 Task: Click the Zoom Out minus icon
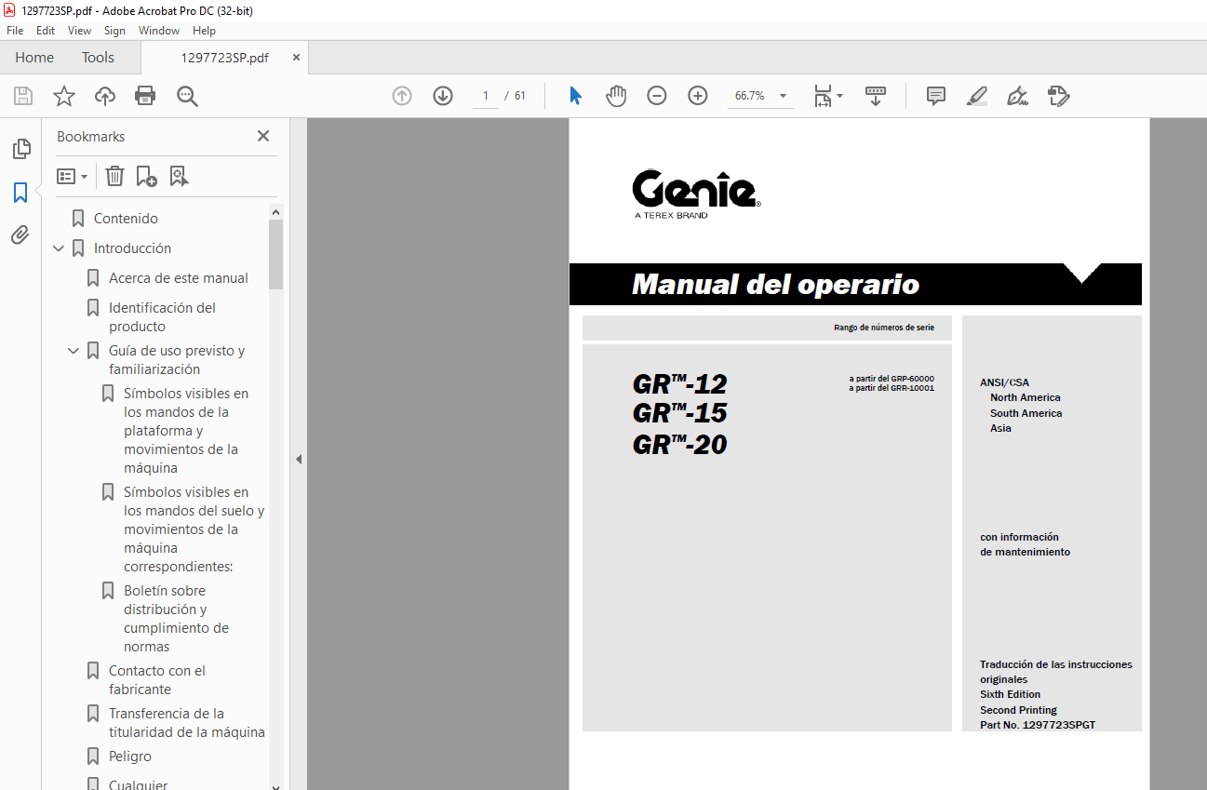coord(657,96)
